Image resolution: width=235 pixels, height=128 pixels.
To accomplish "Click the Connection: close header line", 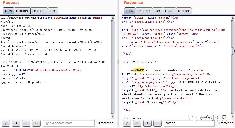I will [14, 78].
